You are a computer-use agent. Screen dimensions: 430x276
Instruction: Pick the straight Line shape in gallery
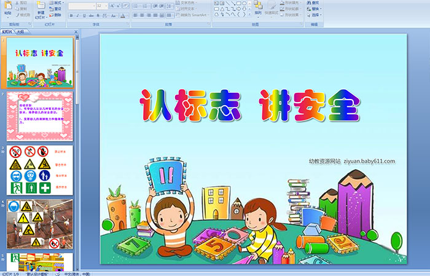(228, 3)
